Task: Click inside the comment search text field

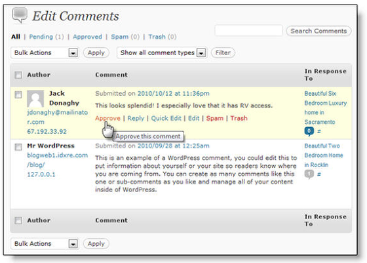Action: tap(248, 30)
